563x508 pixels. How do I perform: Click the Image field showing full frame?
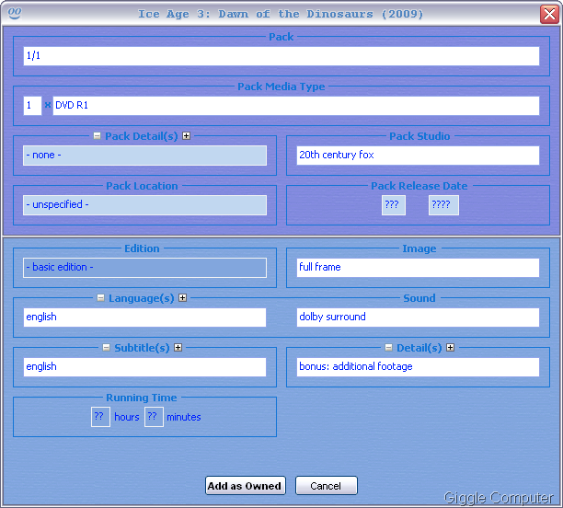pyautogui.click(x=418, y=267)
